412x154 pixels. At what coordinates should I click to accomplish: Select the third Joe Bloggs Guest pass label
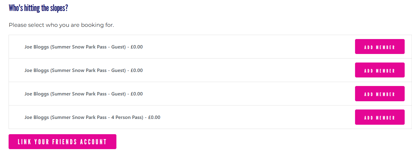[x=84, y=94]
